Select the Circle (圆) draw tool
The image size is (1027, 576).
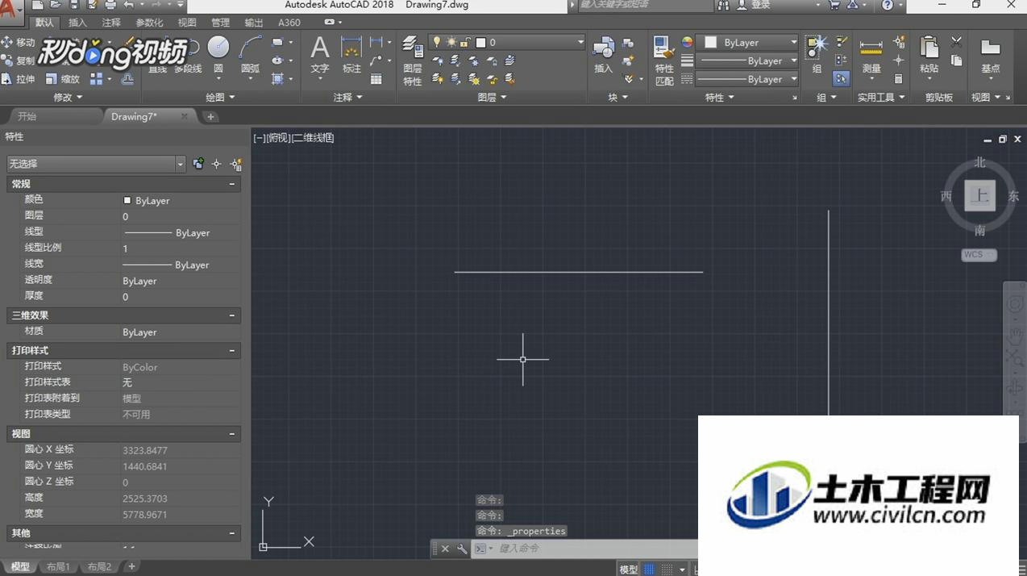[218, 53]
